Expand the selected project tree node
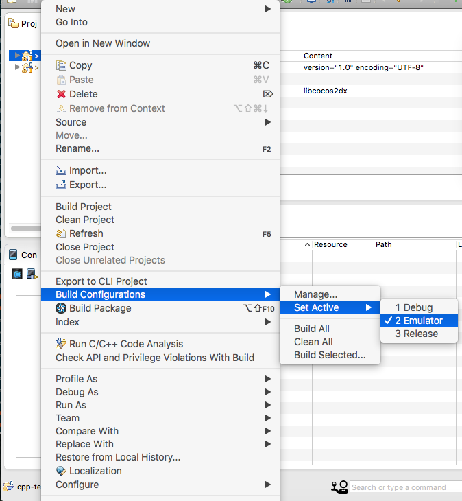 17,56
